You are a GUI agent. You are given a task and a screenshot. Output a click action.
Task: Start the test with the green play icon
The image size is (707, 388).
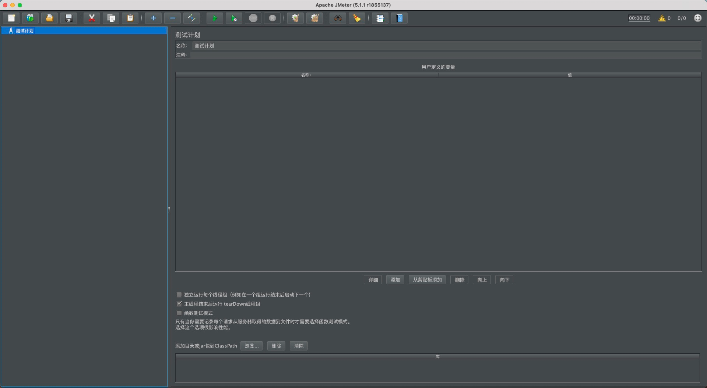tap(215, 18)
